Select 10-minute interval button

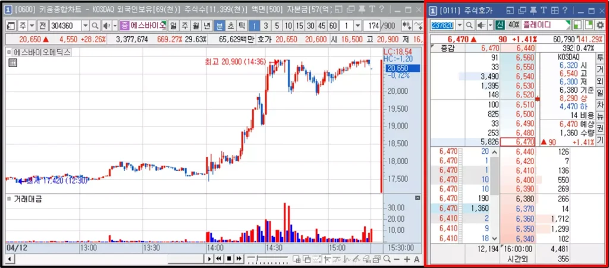[x=288, y=26]
